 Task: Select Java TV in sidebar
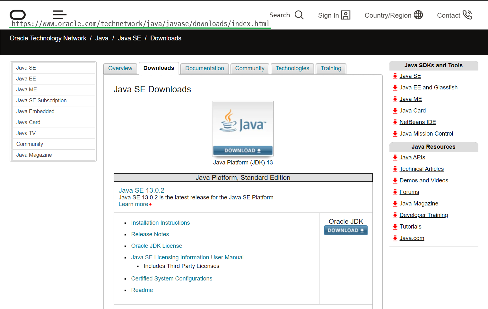pyautogui.click(x=53, y=133)
